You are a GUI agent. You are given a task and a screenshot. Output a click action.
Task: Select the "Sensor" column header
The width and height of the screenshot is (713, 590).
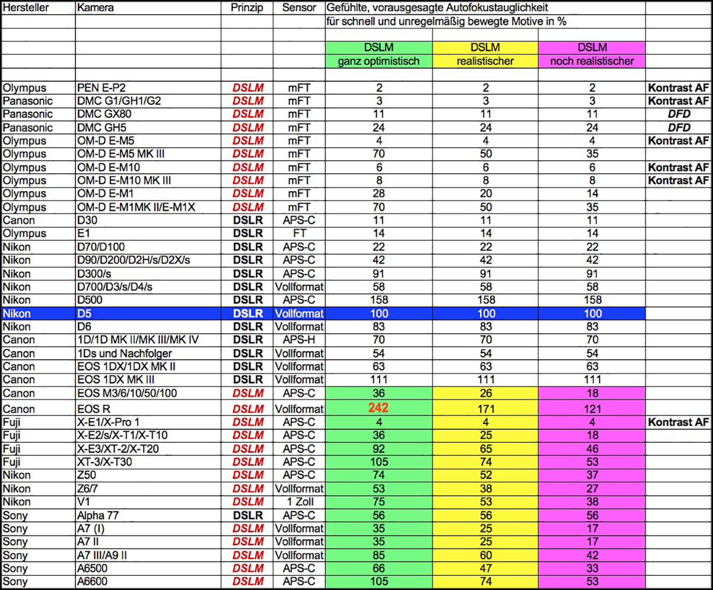[299, 8]
